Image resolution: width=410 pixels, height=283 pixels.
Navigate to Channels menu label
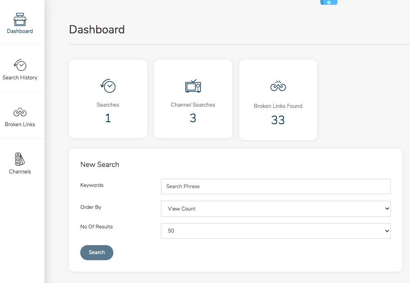click(20, 172)
